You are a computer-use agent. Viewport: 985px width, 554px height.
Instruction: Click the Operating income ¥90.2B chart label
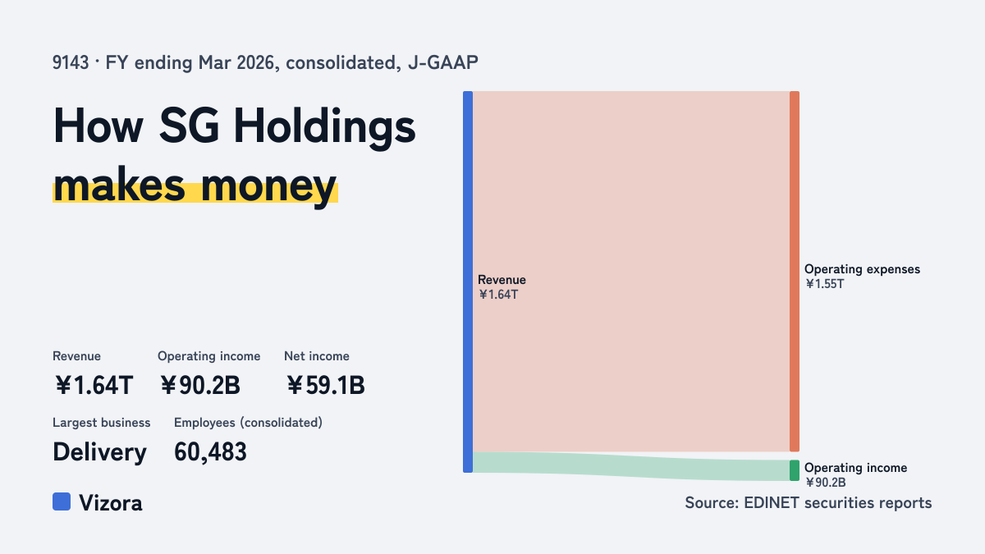pos(856,475)
